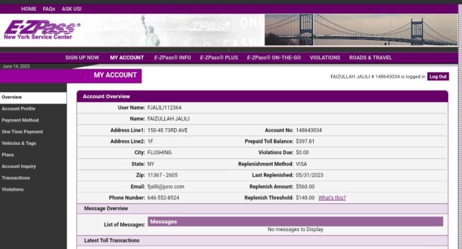This screenshot has width=462, height=249.
Task: Open VIOLATIONS in the navigation bar
Action: 325,58
